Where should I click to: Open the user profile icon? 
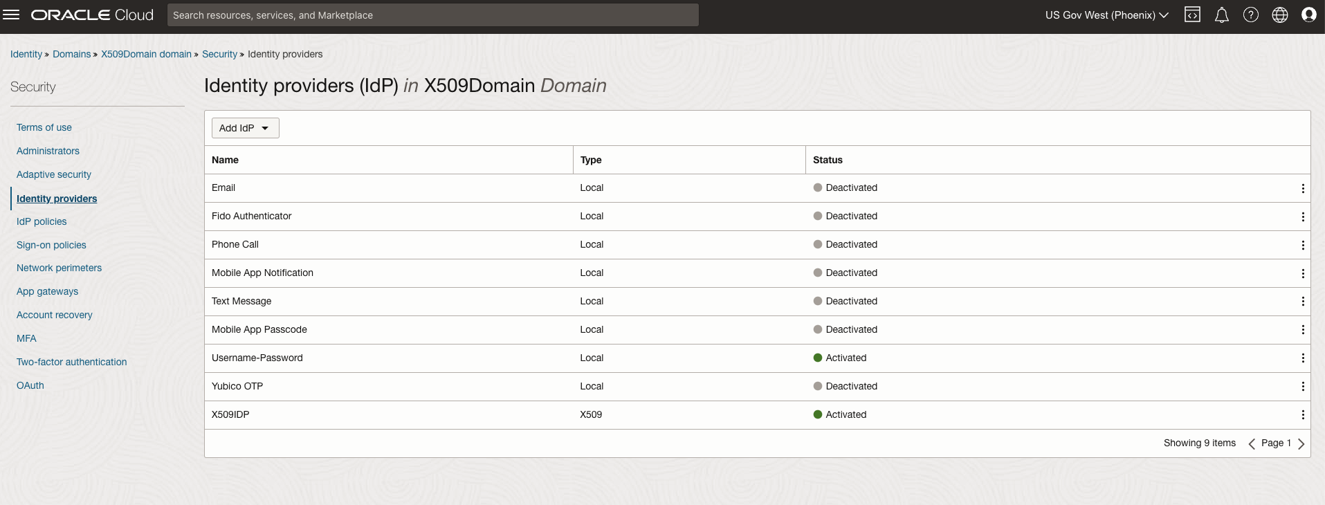click(1308, 15)
